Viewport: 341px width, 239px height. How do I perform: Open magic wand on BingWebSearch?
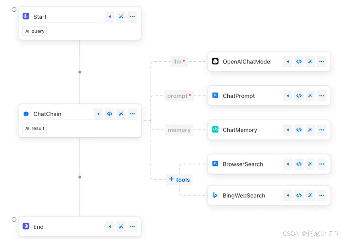coord(310,195)
